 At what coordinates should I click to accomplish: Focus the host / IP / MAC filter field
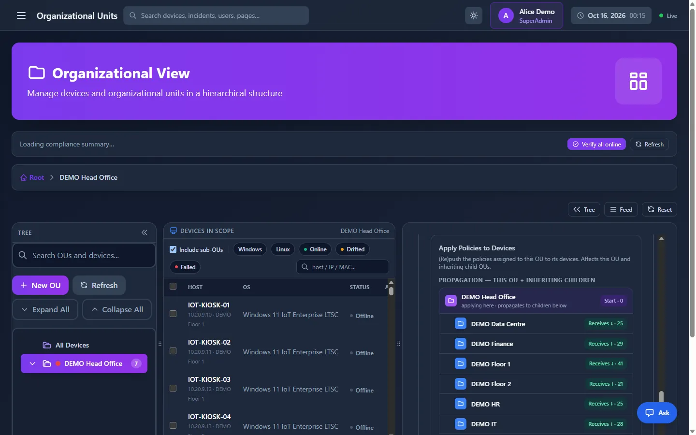point(343,267)
